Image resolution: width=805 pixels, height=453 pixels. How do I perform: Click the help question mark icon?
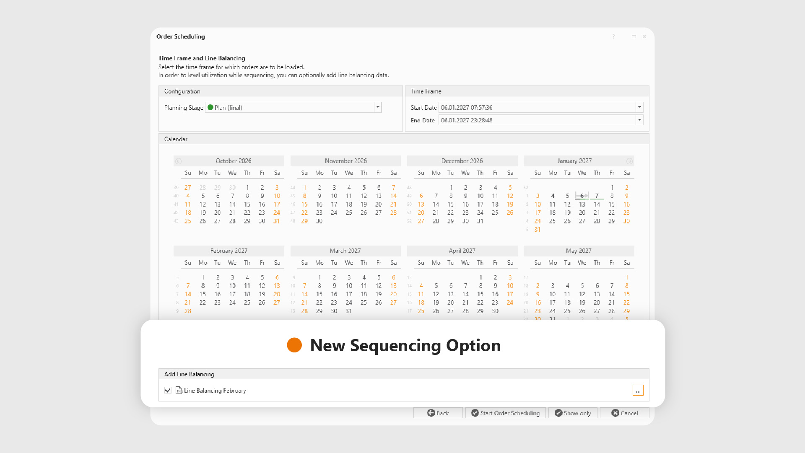[613, 36]
